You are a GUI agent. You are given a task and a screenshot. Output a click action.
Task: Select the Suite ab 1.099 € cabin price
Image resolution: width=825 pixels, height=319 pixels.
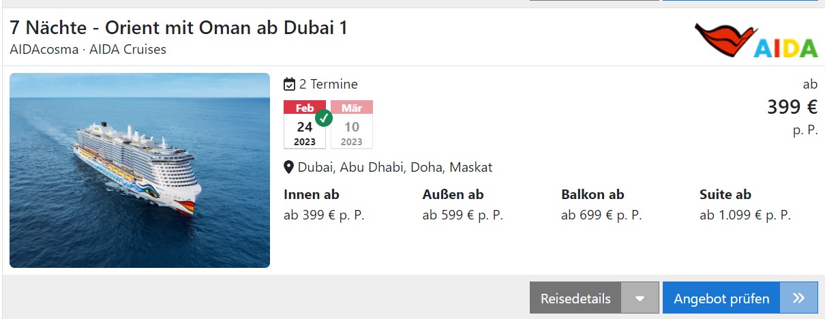click(x=745, y=205)
